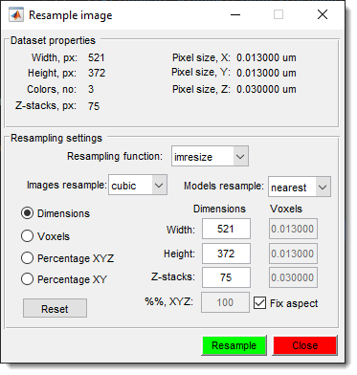Open the Resampling function imresize dropdown
This screenshot has height=375, width=357.
(x=210, y=156)
